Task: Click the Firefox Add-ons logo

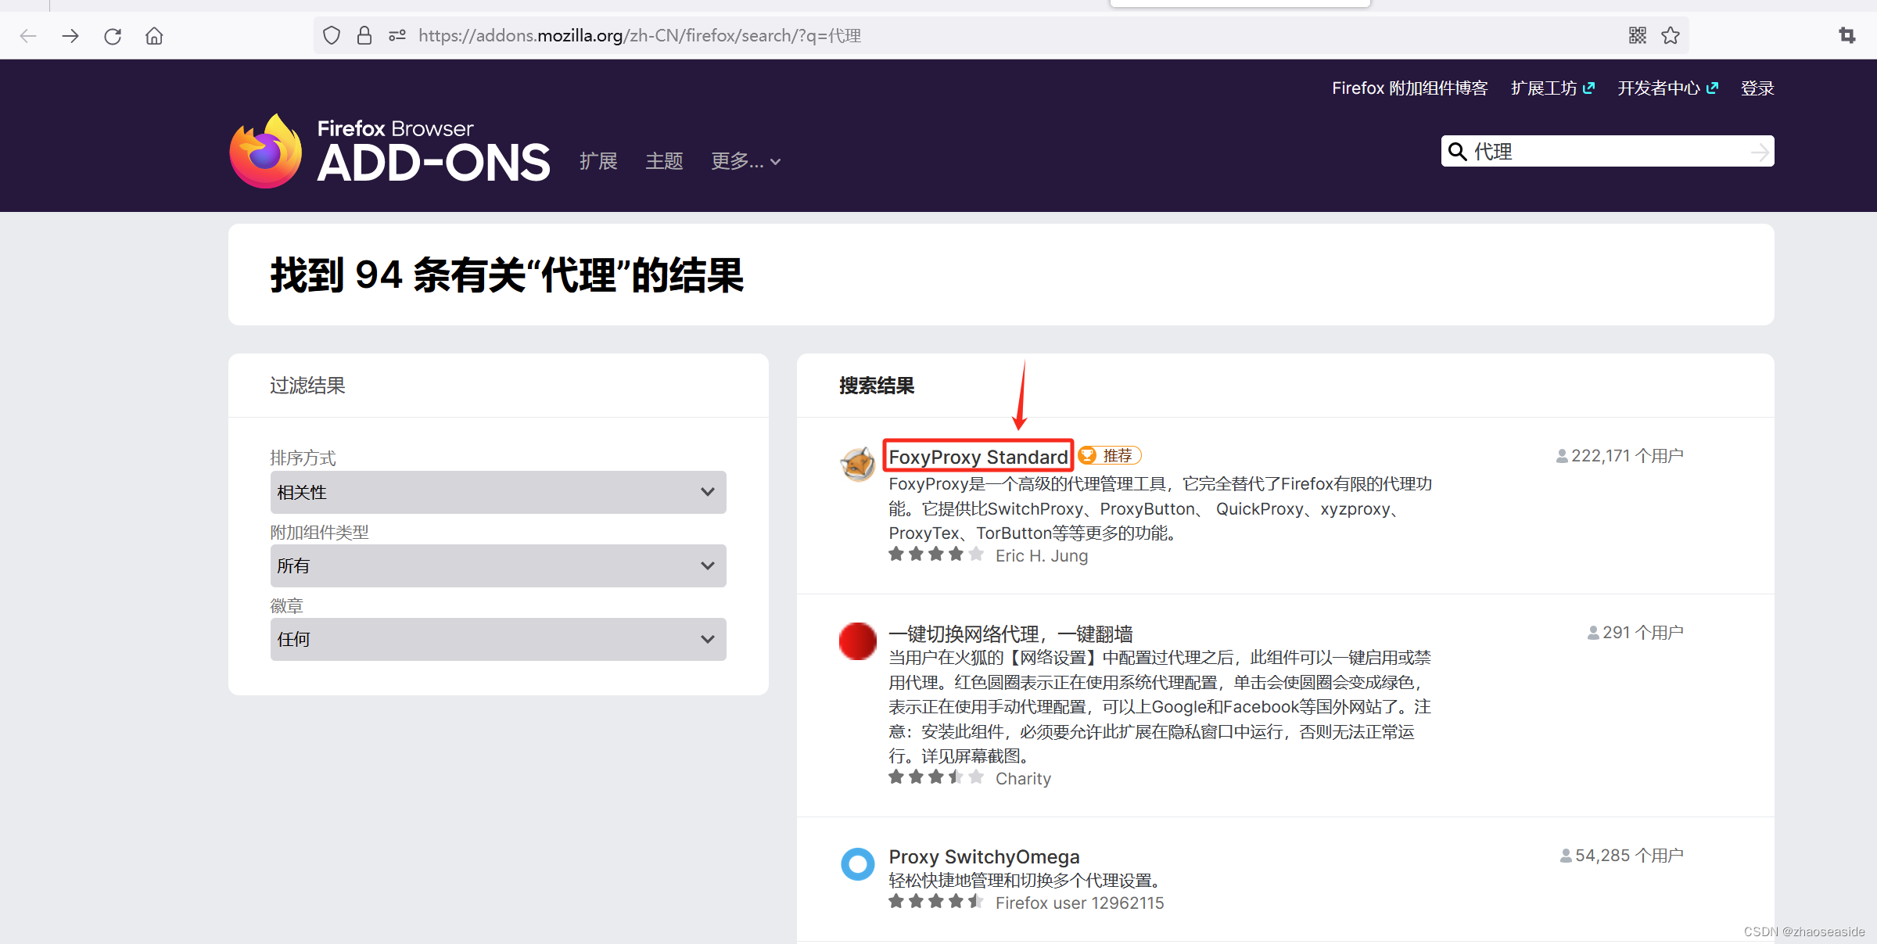Action: point(389,151)
